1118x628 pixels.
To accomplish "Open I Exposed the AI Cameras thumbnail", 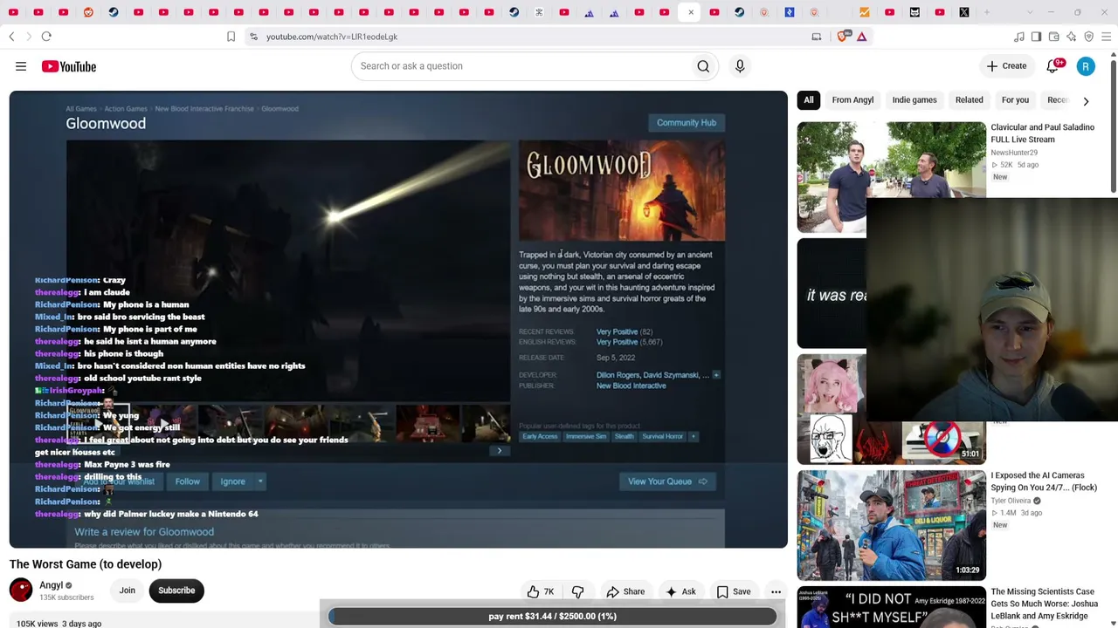I will pyautogui.click(x=891, y=525).
